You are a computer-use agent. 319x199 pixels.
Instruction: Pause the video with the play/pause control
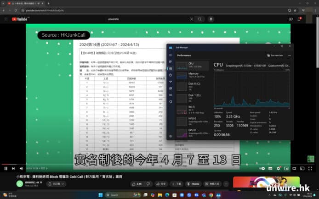[6, 168]
